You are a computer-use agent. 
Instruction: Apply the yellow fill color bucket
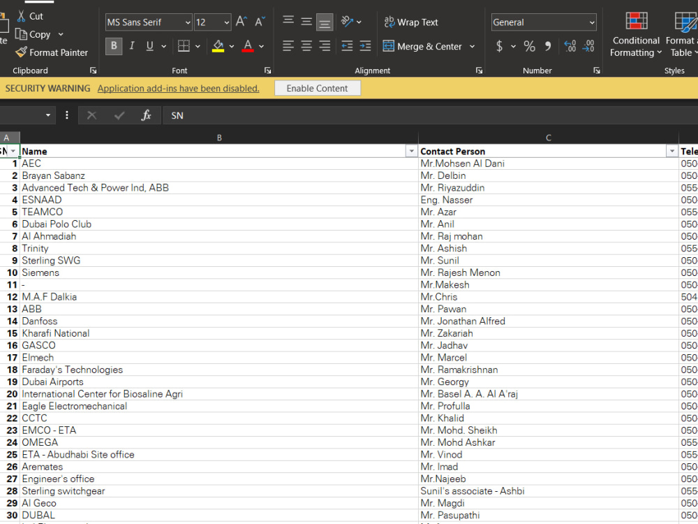point(218,46)
